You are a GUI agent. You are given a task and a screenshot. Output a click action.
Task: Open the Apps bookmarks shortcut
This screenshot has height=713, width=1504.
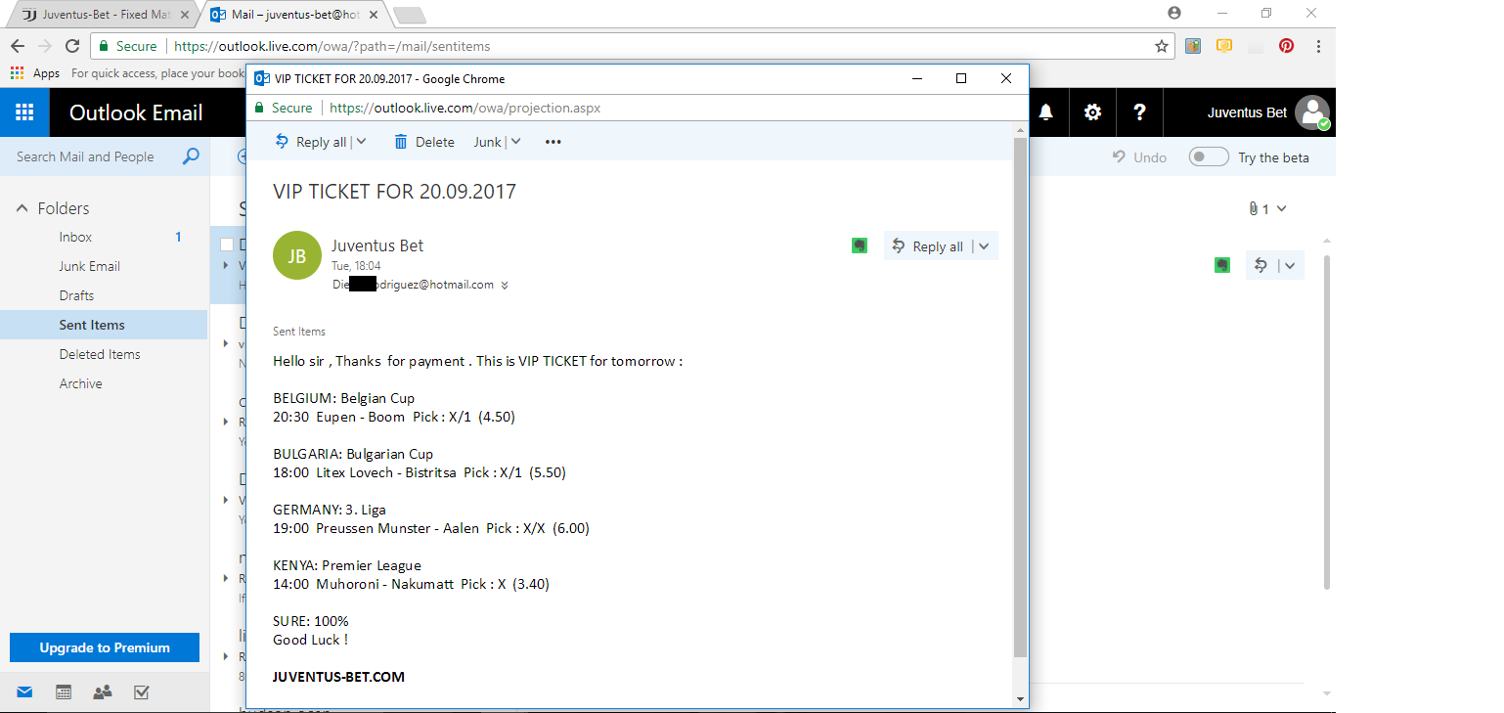coord(35,73)
